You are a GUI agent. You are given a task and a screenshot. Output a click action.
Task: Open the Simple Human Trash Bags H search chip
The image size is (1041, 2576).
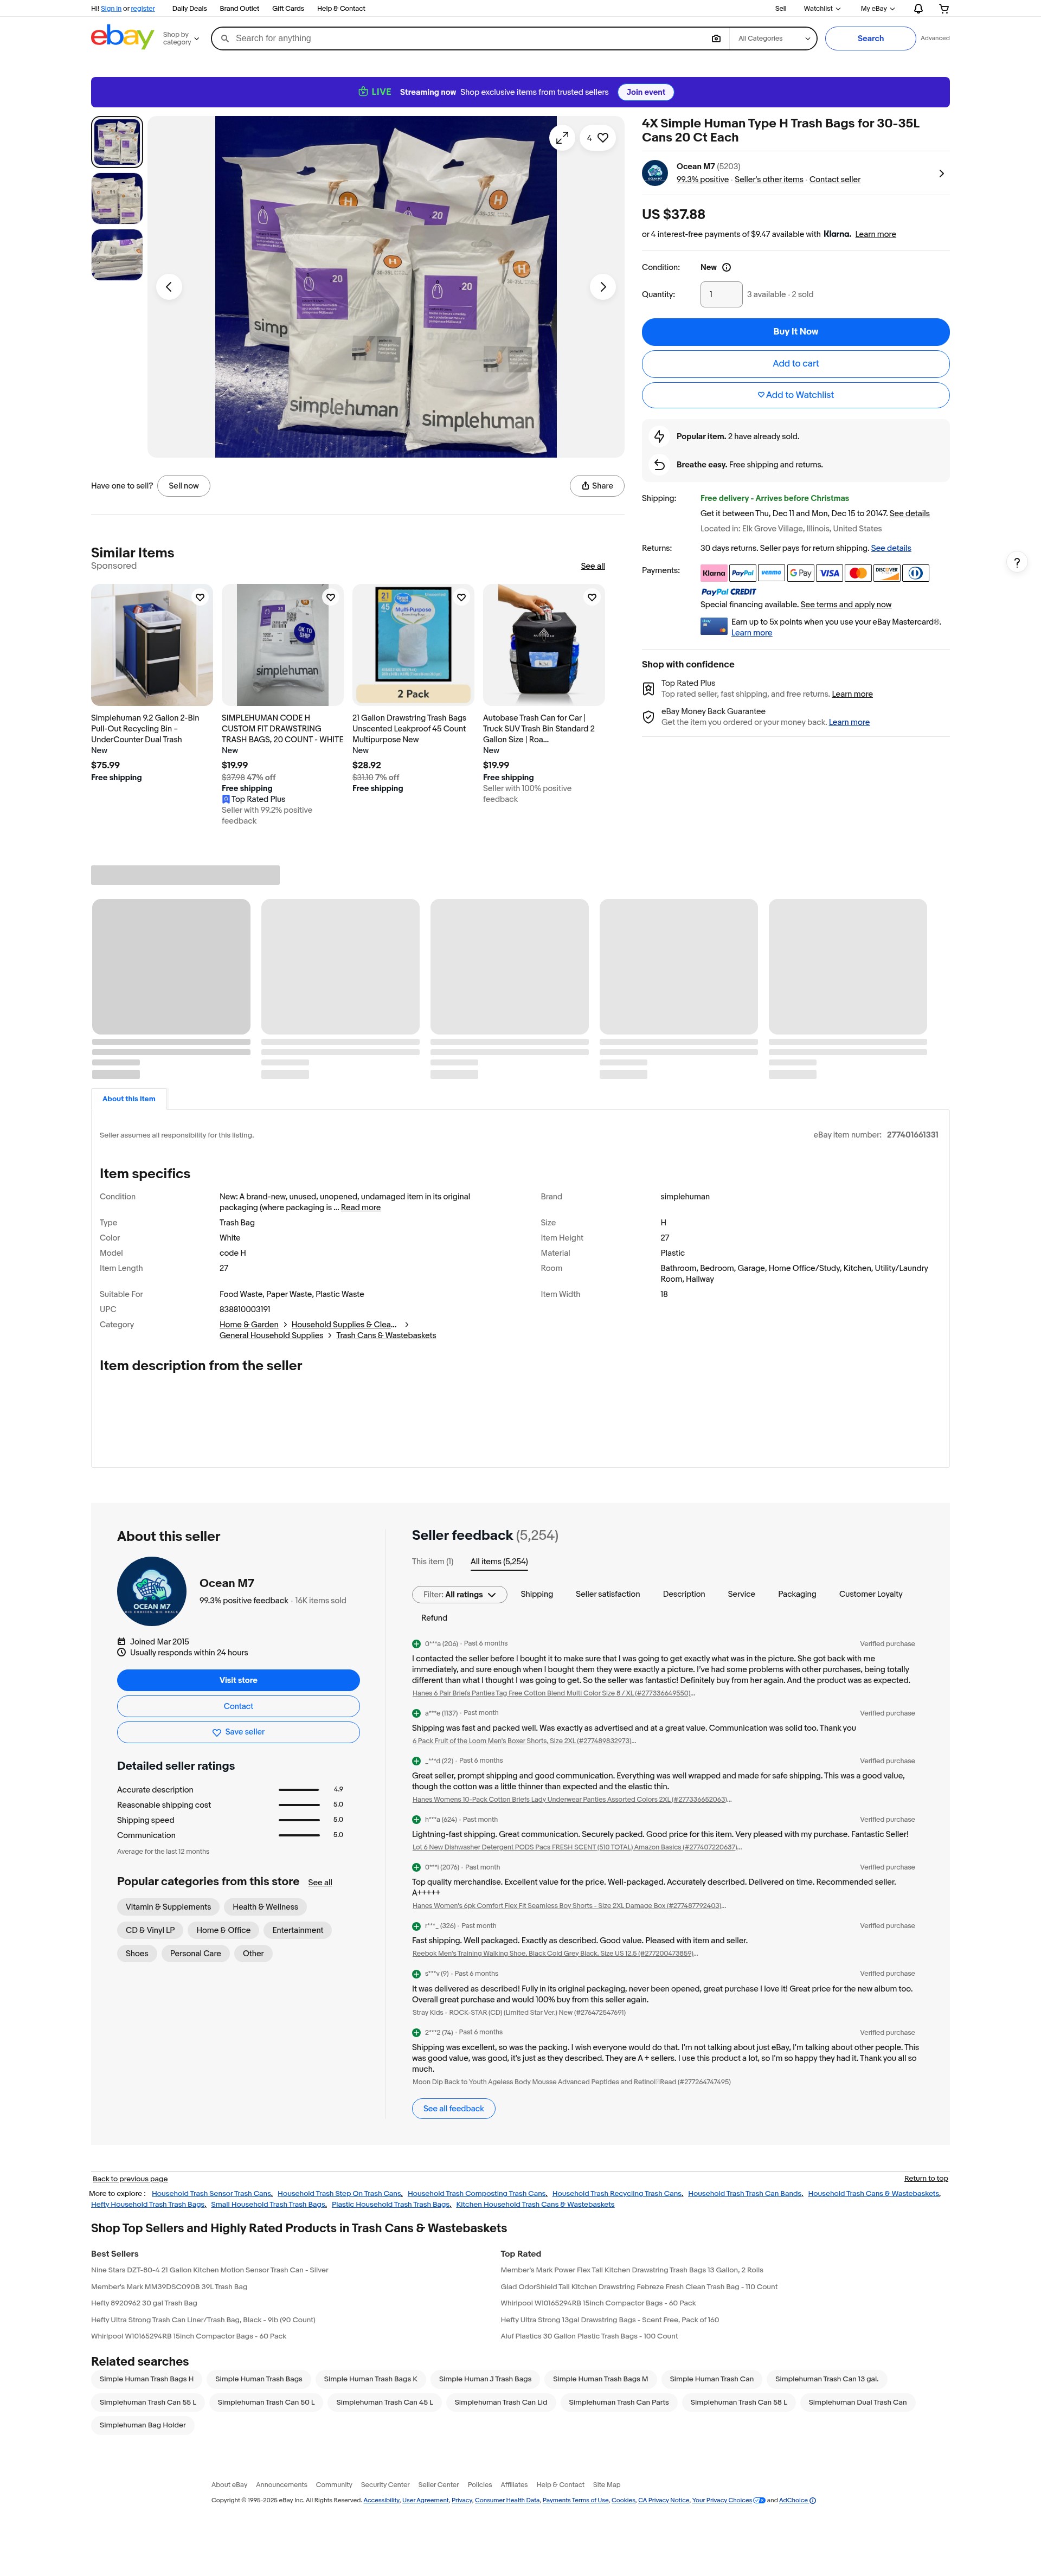pyautogui.click(x=147, y=2380)
